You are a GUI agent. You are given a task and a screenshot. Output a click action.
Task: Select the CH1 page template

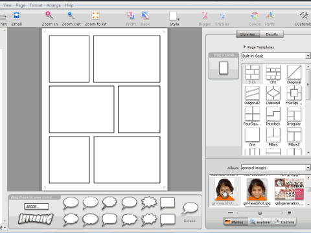tap(273, 74)
